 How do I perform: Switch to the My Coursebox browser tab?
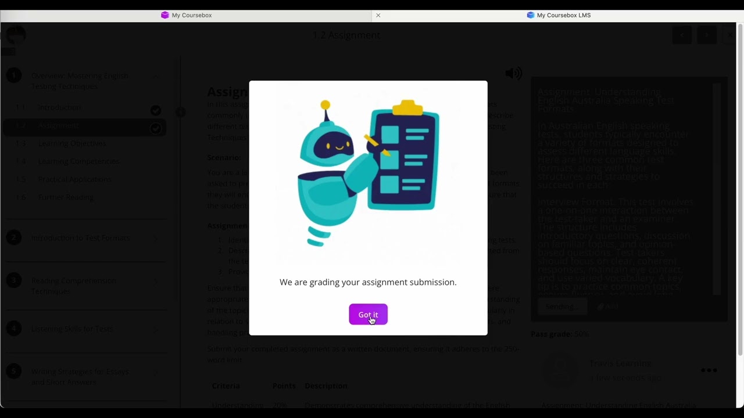point(186,15)
